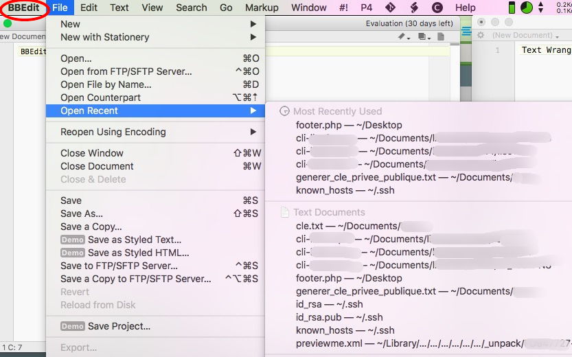Open the (New Document) dropdown
Screen dimensions: 572x357
pyautogui.click(x=525, y=35)
